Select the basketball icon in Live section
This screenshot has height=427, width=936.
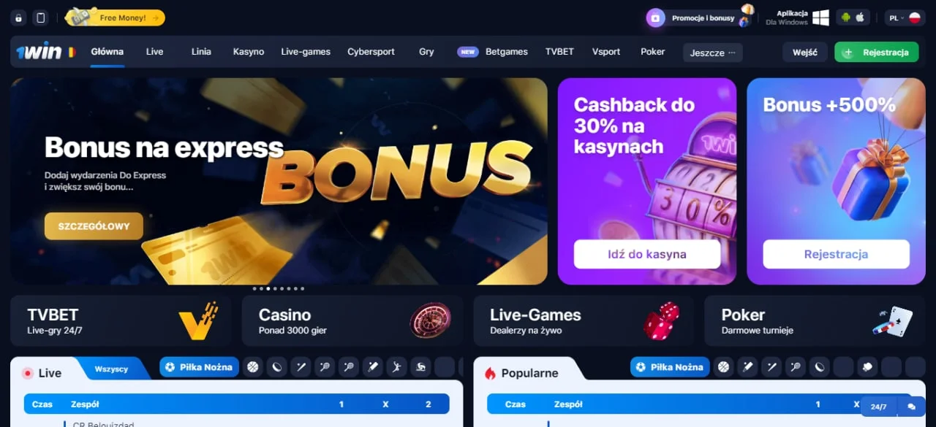[253, 367]
